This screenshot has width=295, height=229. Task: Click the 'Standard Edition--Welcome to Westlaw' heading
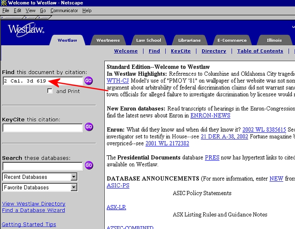click(x=158, y=67)
